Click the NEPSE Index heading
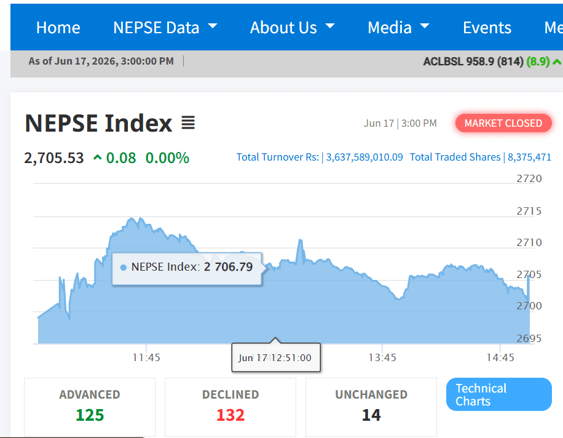 (99, 123)
